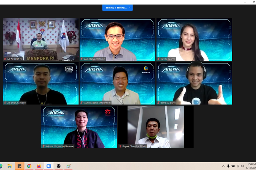Open Microsoft Edge from the taskbar
The height and width of the screenshot is (170, 256).
tap(1, 166)
